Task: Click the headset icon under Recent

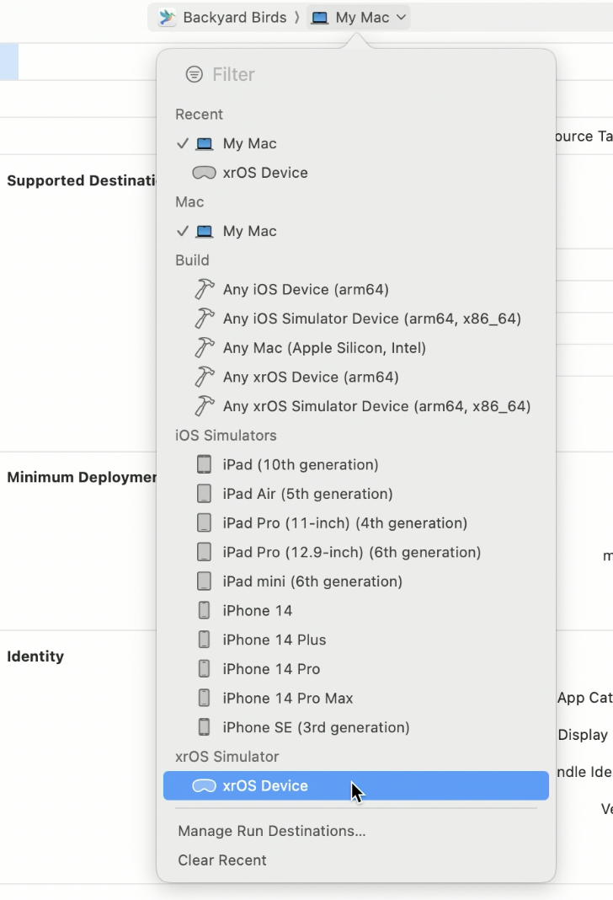Action: 204,173
